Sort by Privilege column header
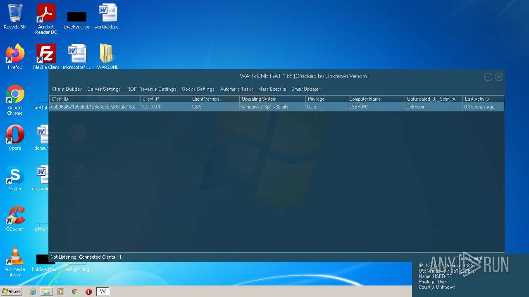This screenshot has width=529, height=297. (x=326, y=99)
